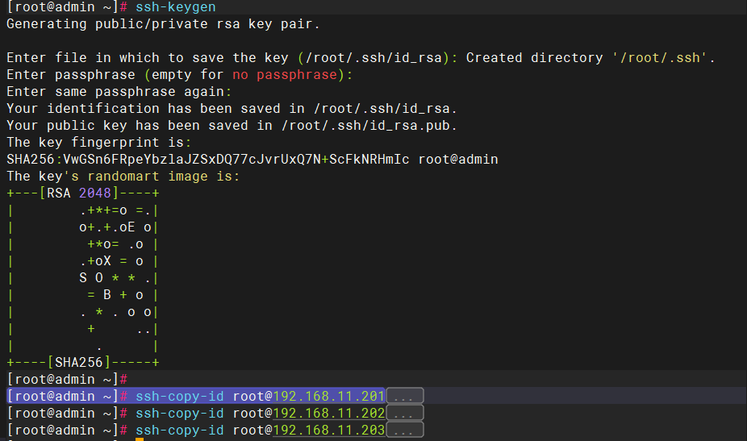Click '[SHA256]' randomart footer
This screenshot has height=441, width=747.
79,363
